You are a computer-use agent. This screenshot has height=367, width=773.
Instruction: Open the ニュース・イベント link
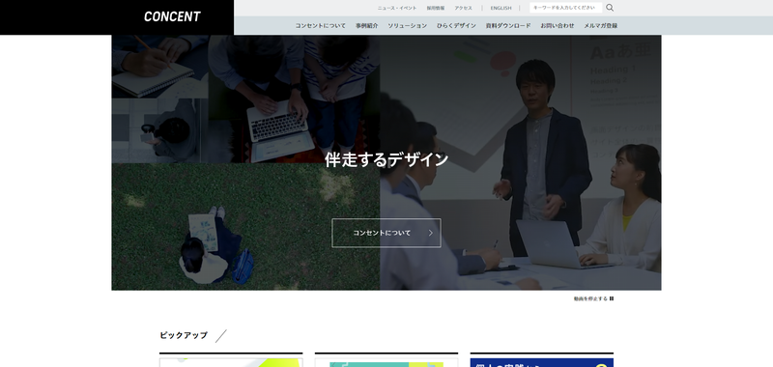coord(397,8)
